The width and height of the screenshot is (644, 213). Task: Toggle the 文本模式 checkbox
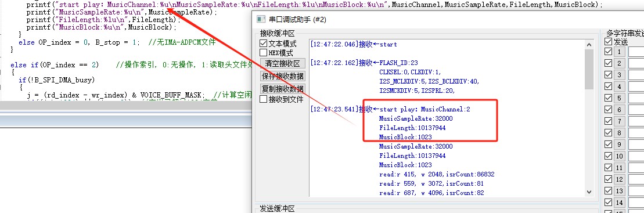[263, 44]
